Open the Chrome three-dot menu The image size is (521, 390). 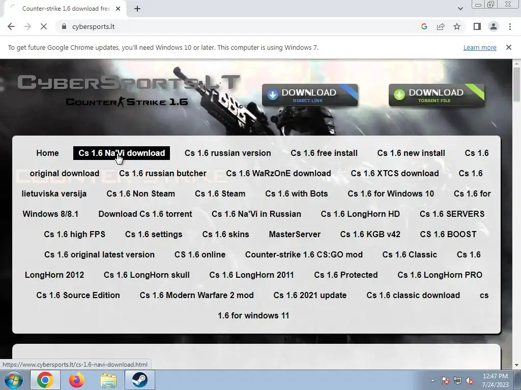click(510, 26)
